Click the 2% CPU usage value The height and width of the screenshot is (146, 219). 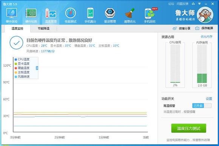coord(175,85)
